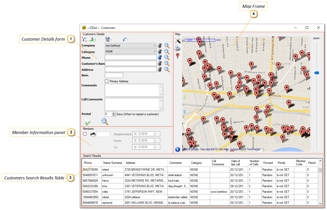Click the search results scrollbar up arrow
327x210 pixels.
pos(320,161)
